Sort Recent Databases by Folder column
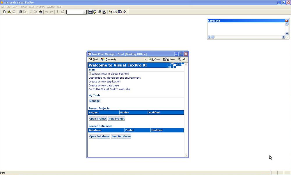The image size is (291, 175). pyautogui.click(x=138, y=130)
